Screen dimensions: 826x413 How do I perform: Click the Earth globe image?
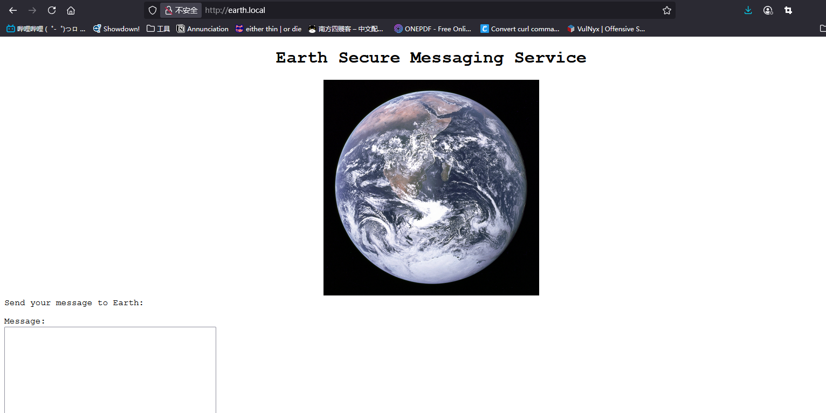click(x=431, y=188)
